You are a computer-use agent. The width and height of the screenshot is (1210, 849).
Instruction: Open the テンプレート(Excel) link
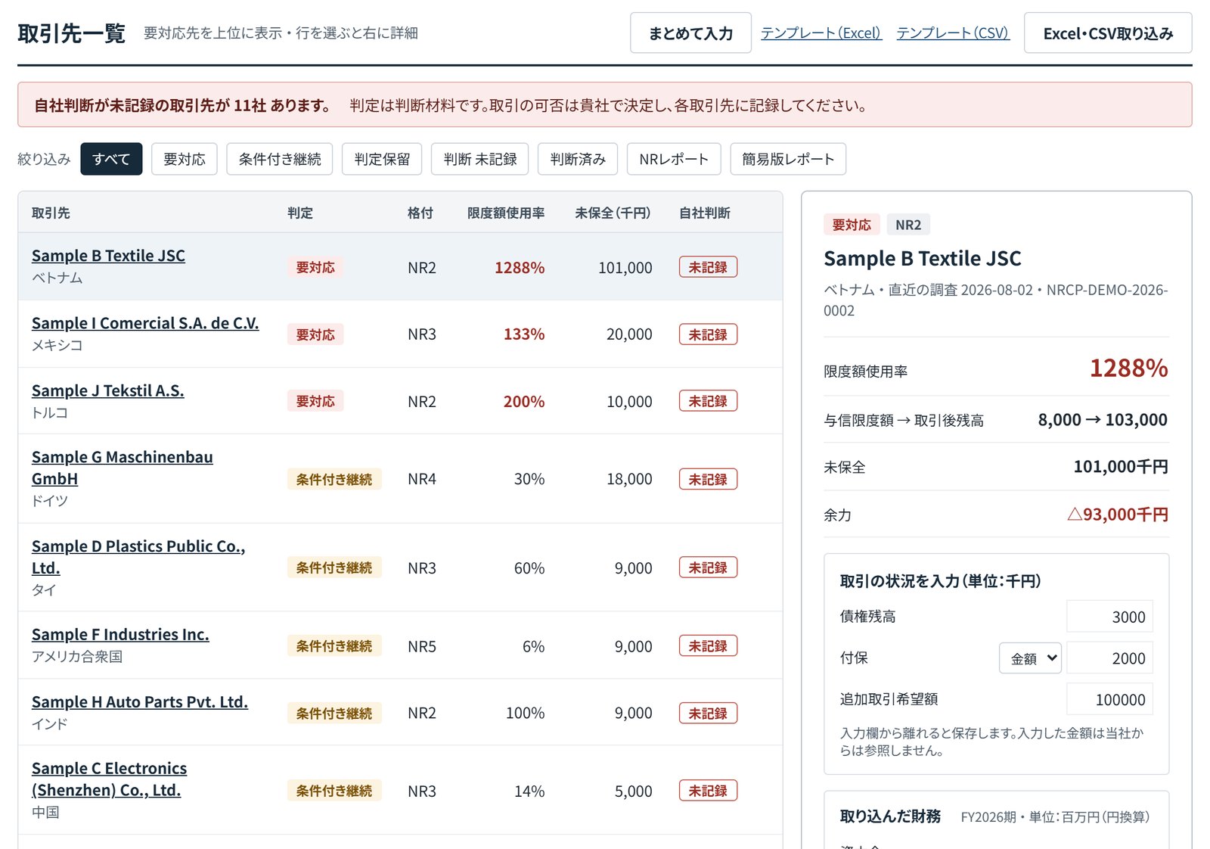click(821, 33)
